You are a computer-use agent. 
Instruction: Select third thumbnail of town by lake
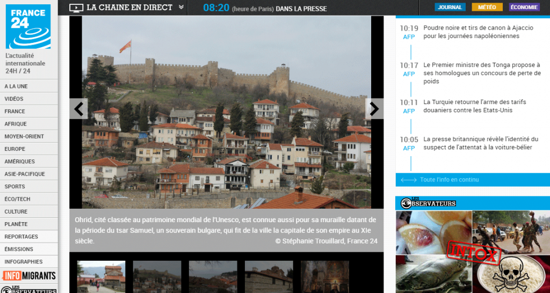pyautogui.click(x=213, y=276)
